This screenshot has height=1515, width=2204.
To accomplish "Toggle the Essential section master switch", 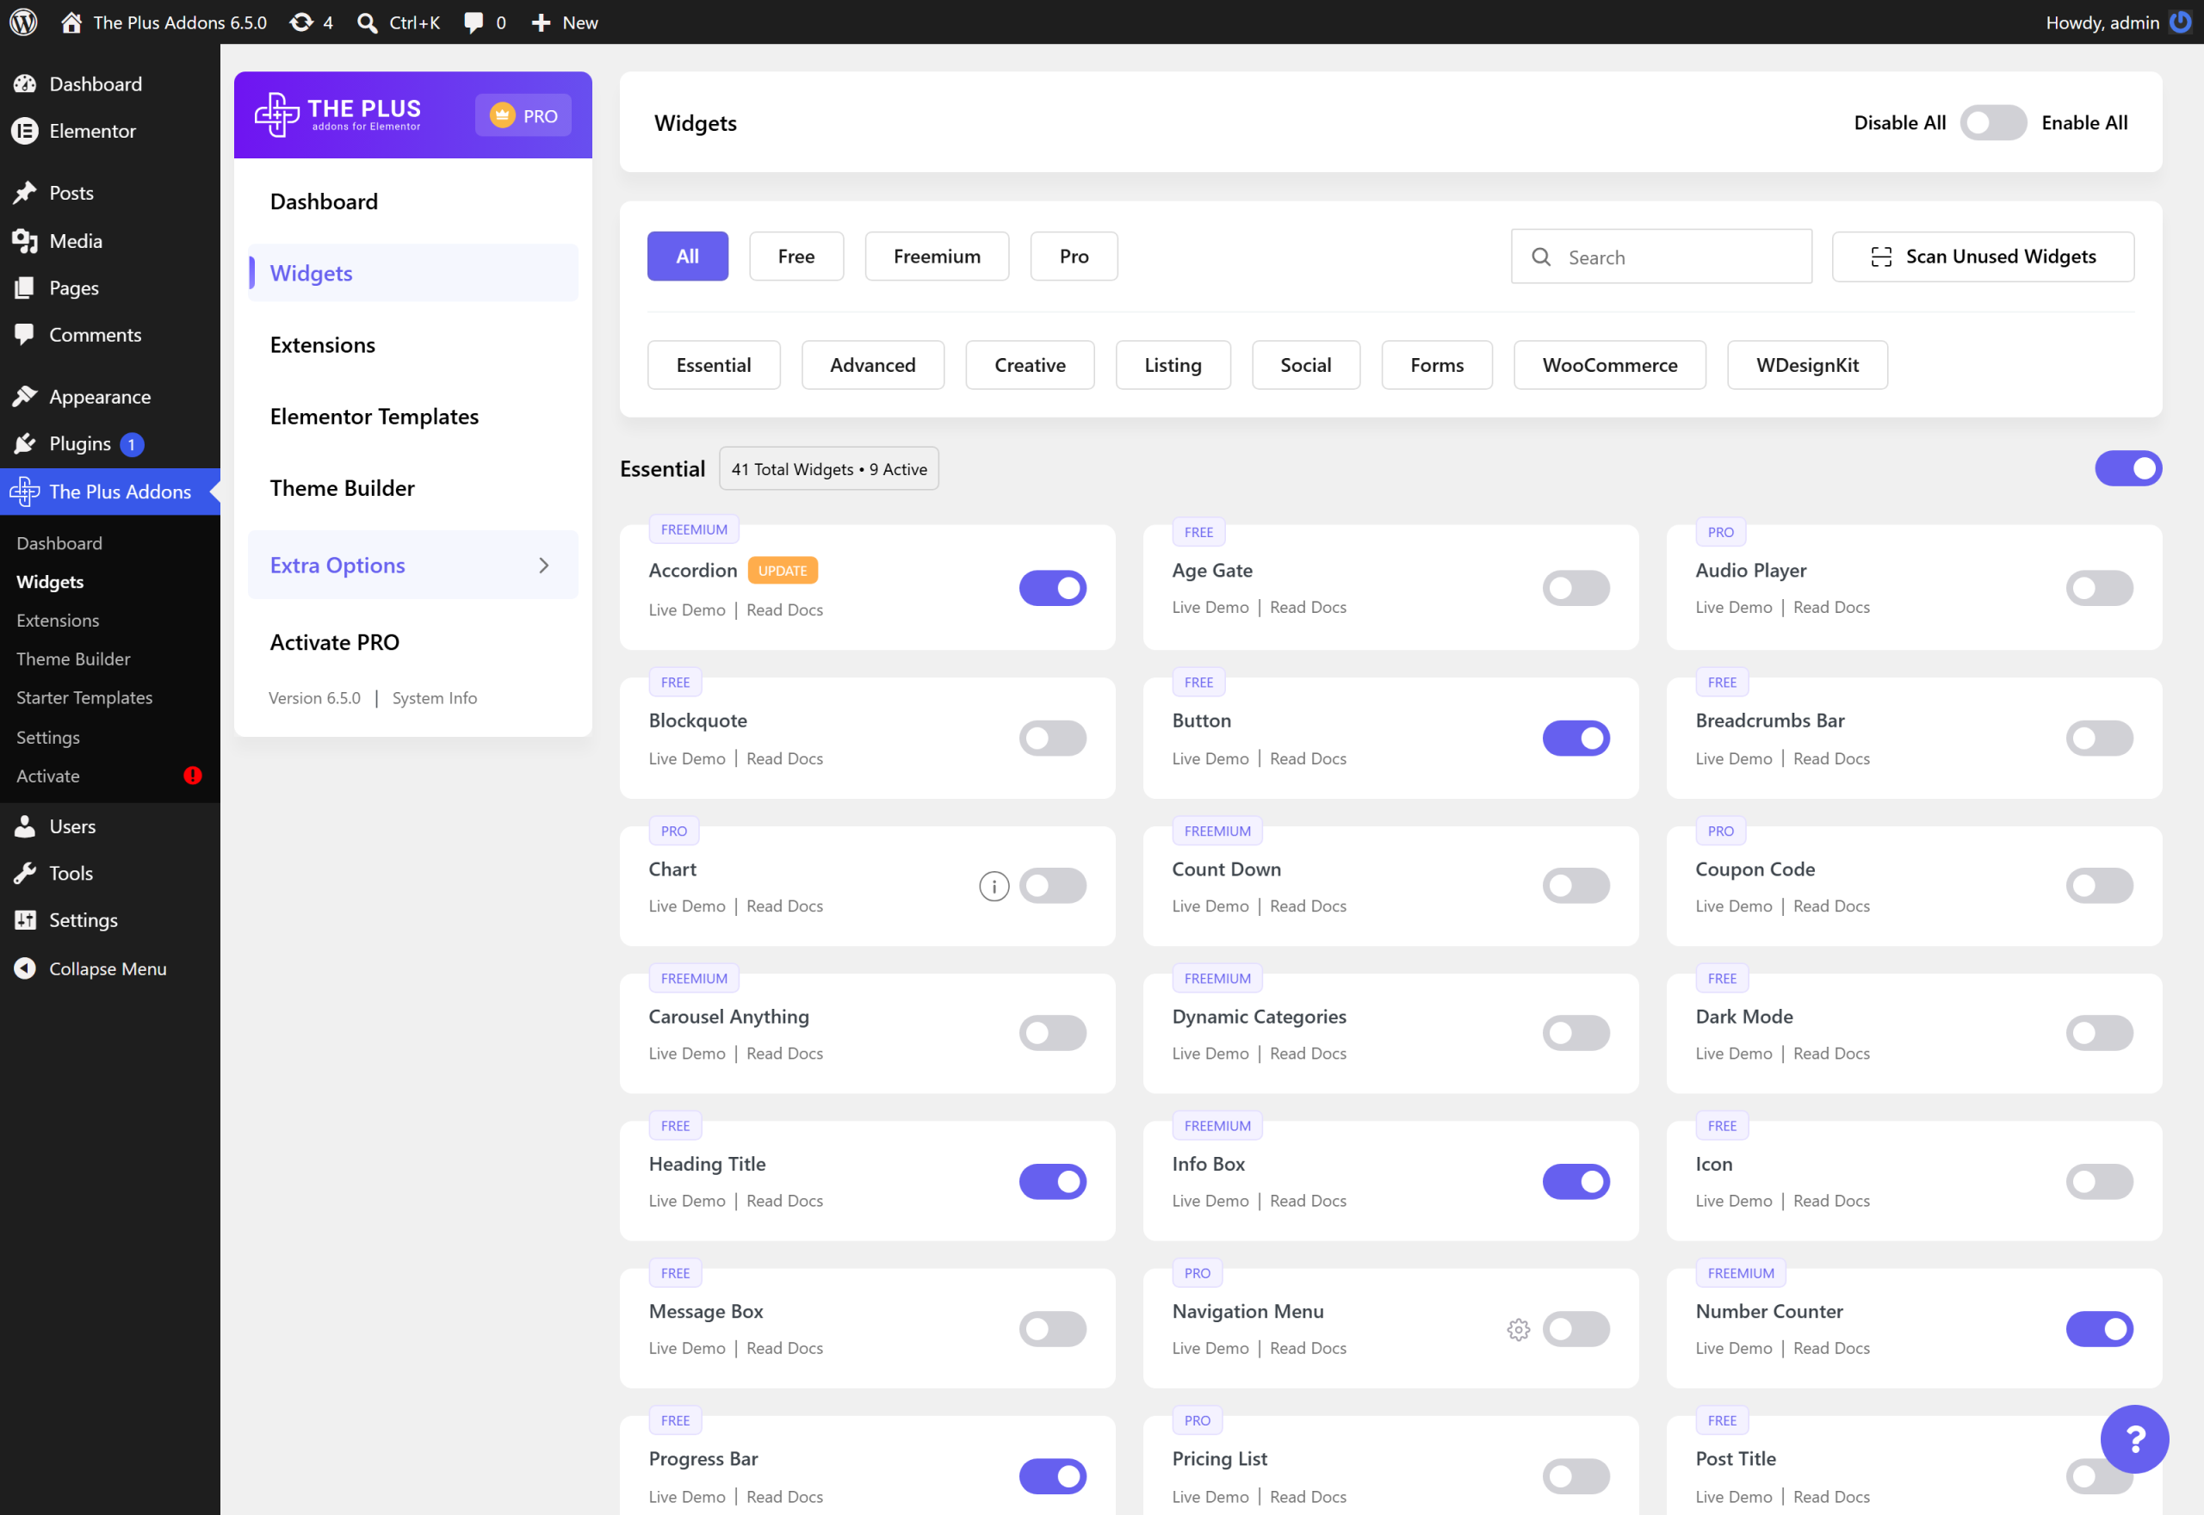I will [2128, 468].
